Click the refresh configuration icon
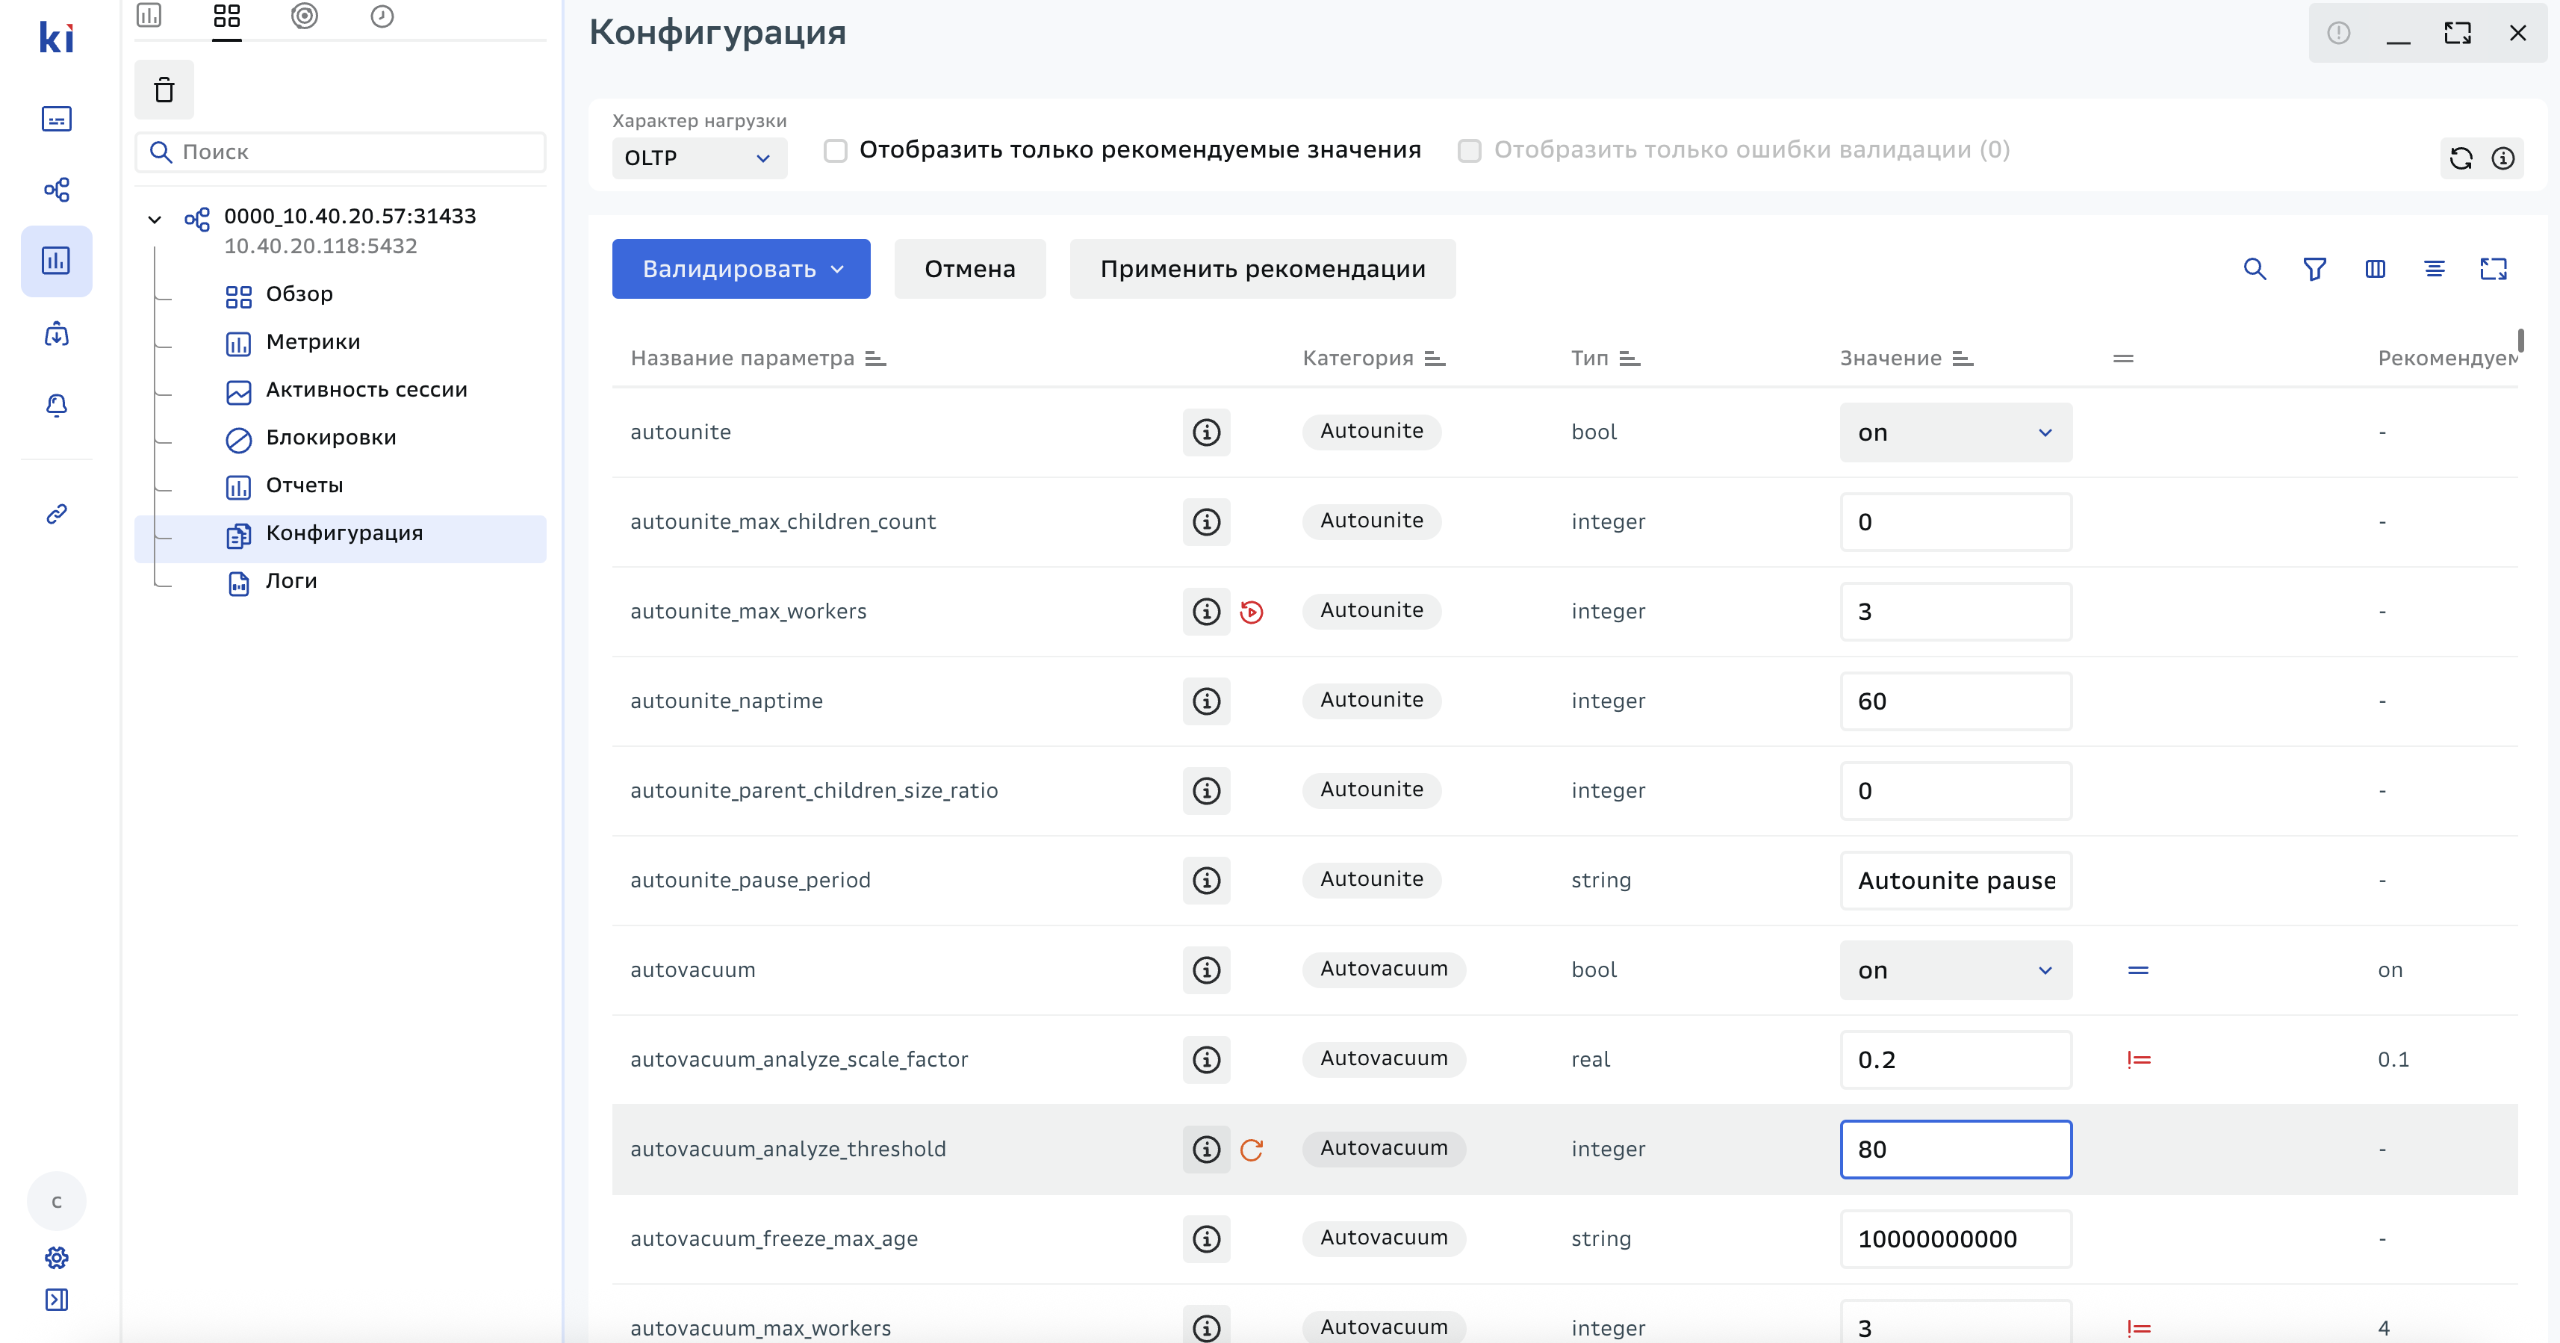2560x1343 pixels. 2461,158
